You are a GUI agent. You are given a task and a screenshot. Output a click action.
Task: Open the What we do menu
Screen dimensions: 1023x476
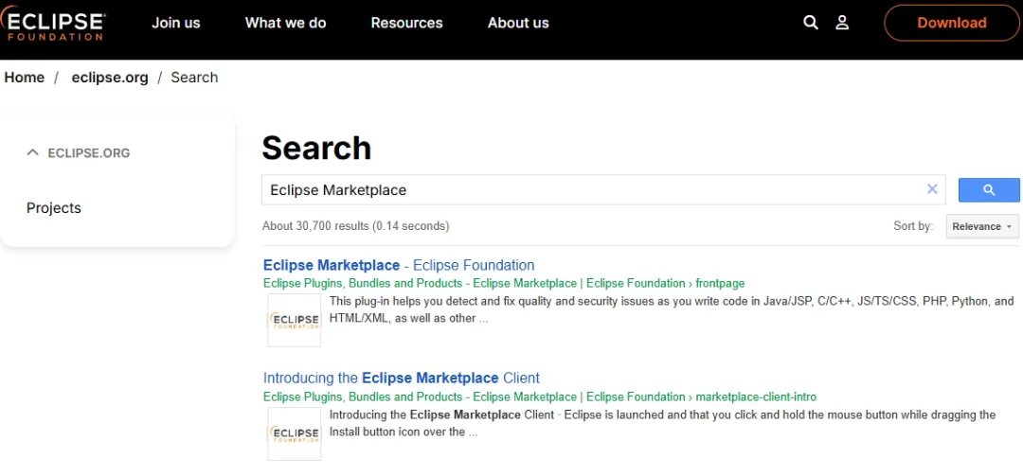pos(286,23)
